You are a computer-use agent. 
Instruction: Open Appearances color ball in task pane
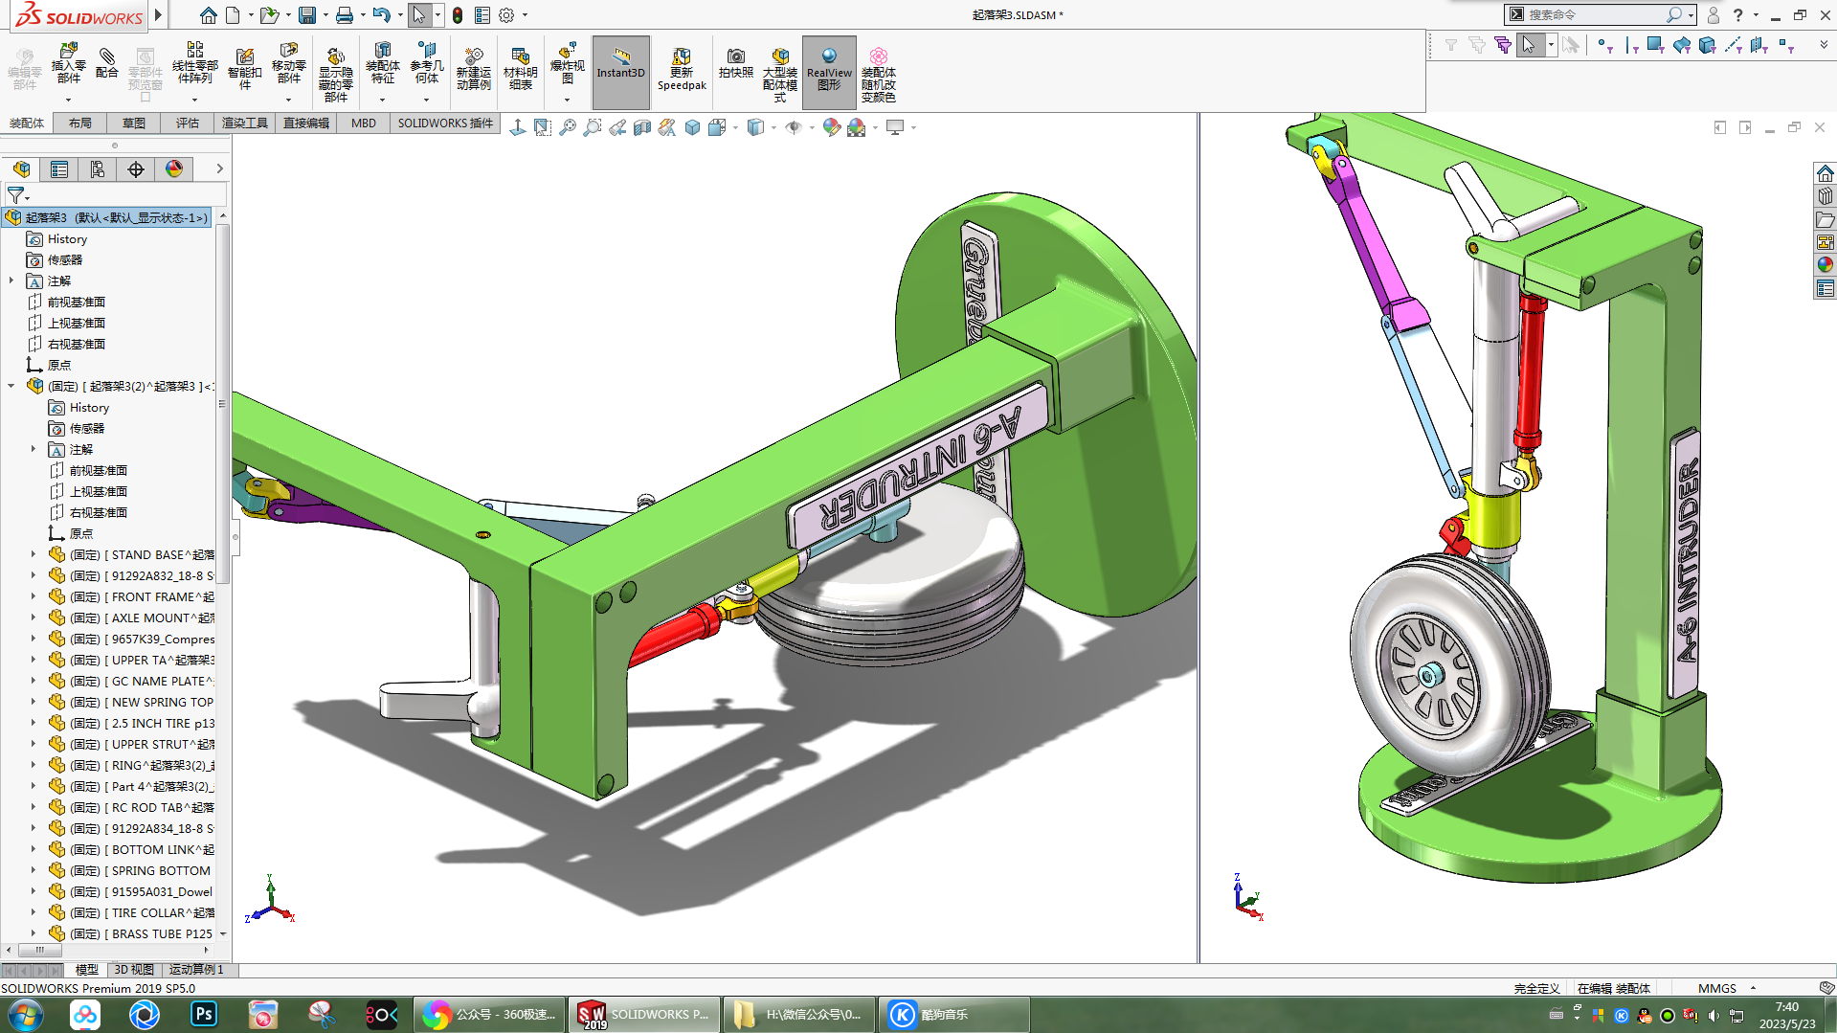(1825, 265)
